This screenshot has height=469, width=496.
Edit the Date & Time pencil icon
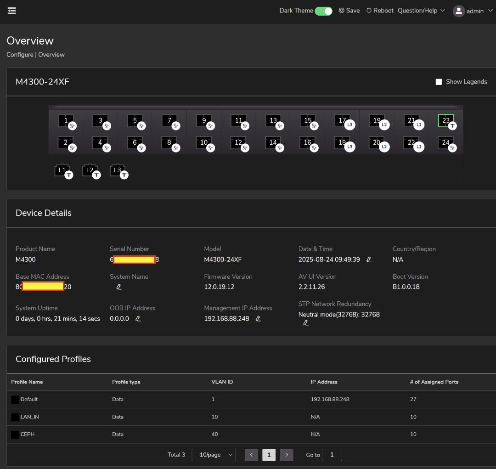pyautogui.click(x=369, y=260)
